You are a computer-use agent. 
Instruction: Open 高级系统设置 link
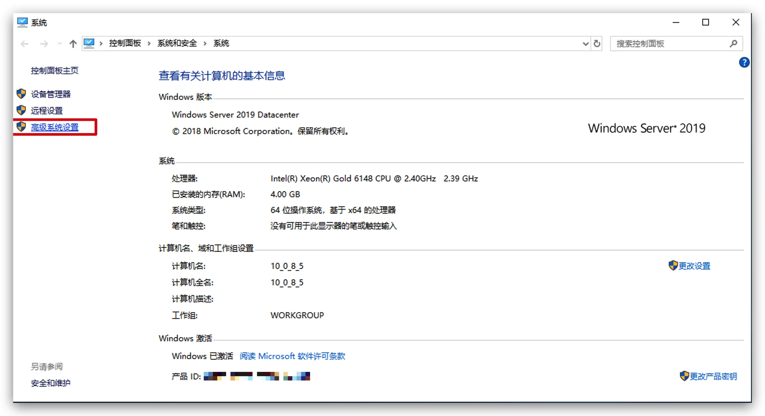point(55,127)
